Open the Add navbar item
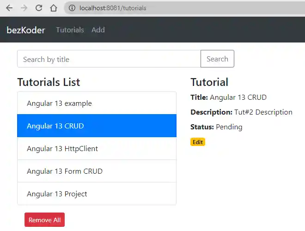Image resolution: width=305 pixels, height=231 pixels. 98,30
